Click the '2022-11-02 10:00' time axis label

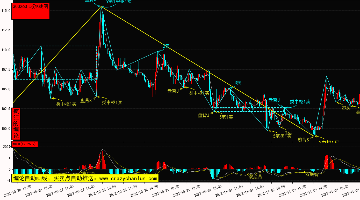click(272, 190)
